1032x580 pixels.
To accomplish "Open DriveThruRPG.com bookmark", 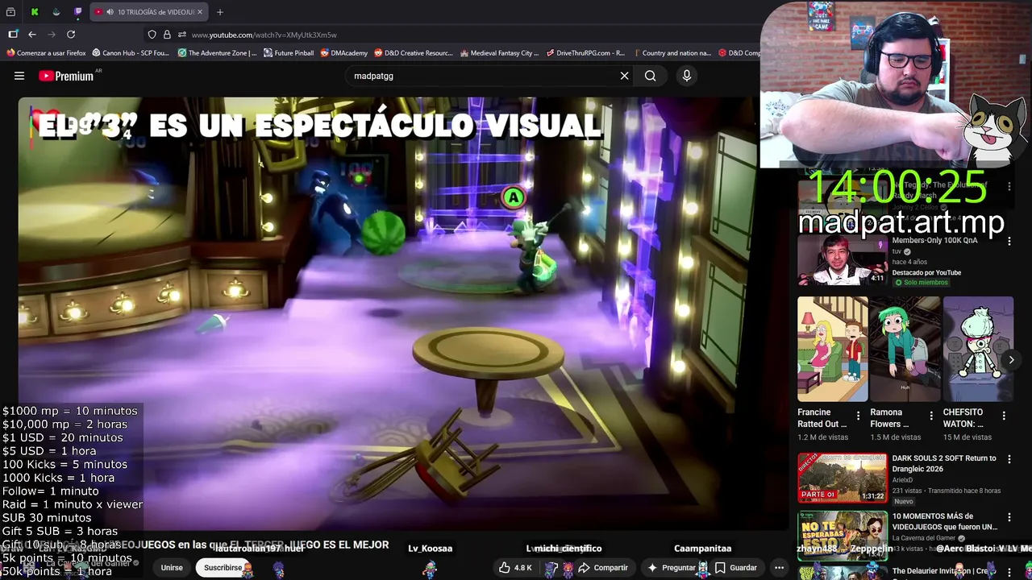I will pyautogui.click(x=585, y=53).
